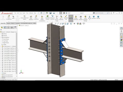This screenshot has width=123, height=92.
Task: Switch to the Evaluate tab
Action: [x=18, y=23]
